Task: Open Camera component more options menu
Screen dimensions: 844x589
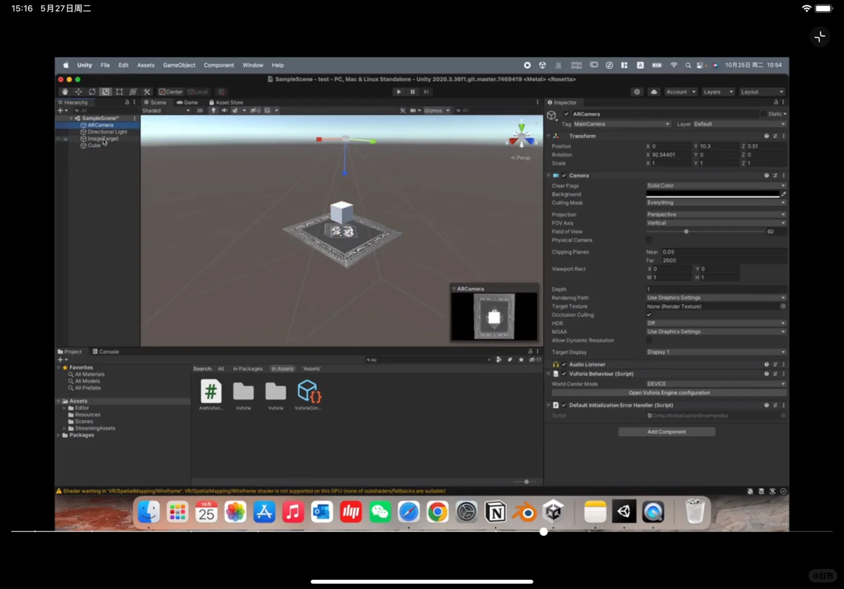Action: (x=783, y=176)
